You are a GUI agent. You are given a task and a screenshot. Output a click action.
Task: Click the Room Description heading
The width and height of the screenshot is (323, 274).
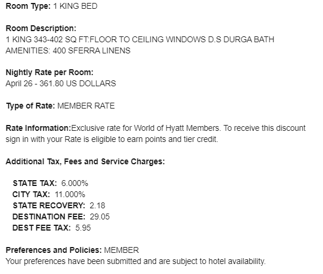[x=41, y=28]
